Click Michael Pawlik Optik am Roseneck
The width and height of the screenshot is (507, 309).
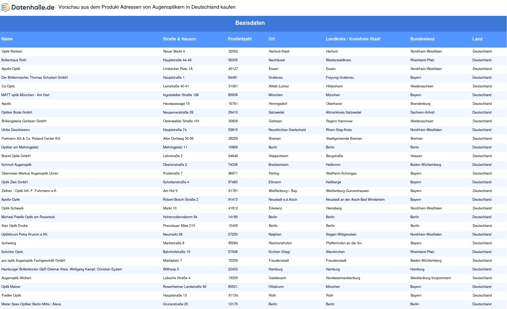pyautogui.click(x=28, y=217)
